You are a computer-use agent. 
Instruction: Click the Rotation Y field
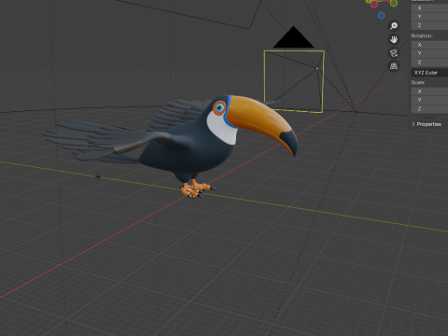click(429, 53)
